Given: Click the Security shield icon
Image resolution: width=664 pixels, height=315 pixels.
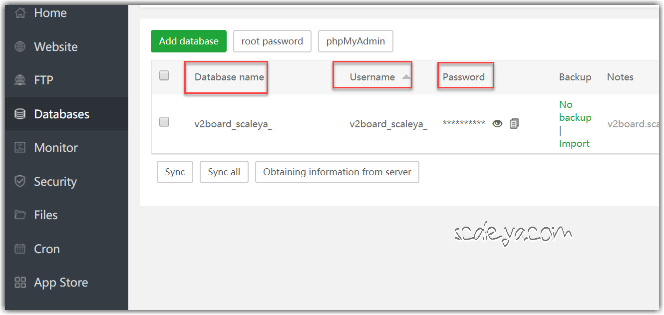Looking at the screenshot, I should [x=20, y=181].
